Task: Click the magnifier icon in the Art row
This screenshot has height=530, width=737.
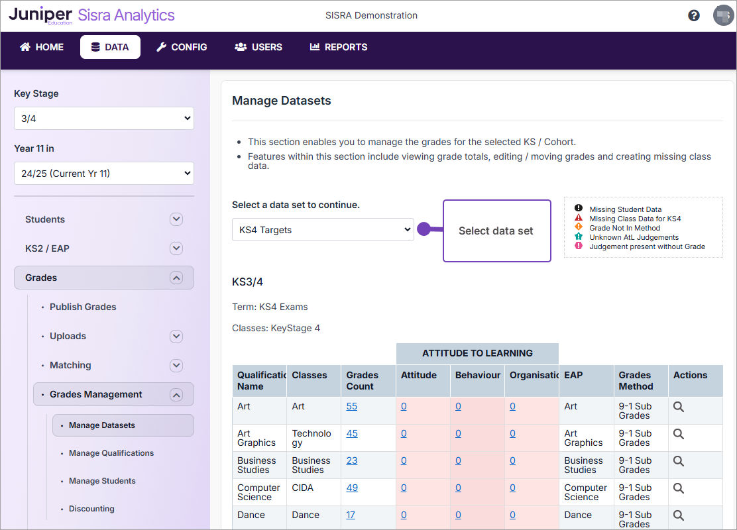Action: click(678, 406)
